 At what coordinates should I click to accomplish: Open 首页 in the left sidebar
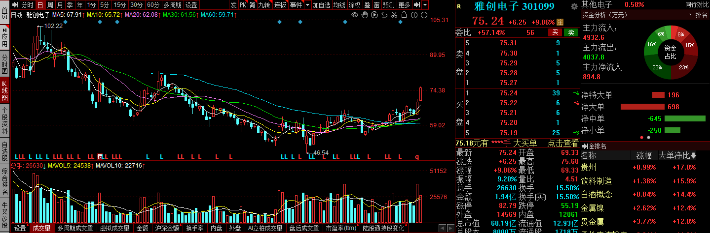(x=4, y=13)
